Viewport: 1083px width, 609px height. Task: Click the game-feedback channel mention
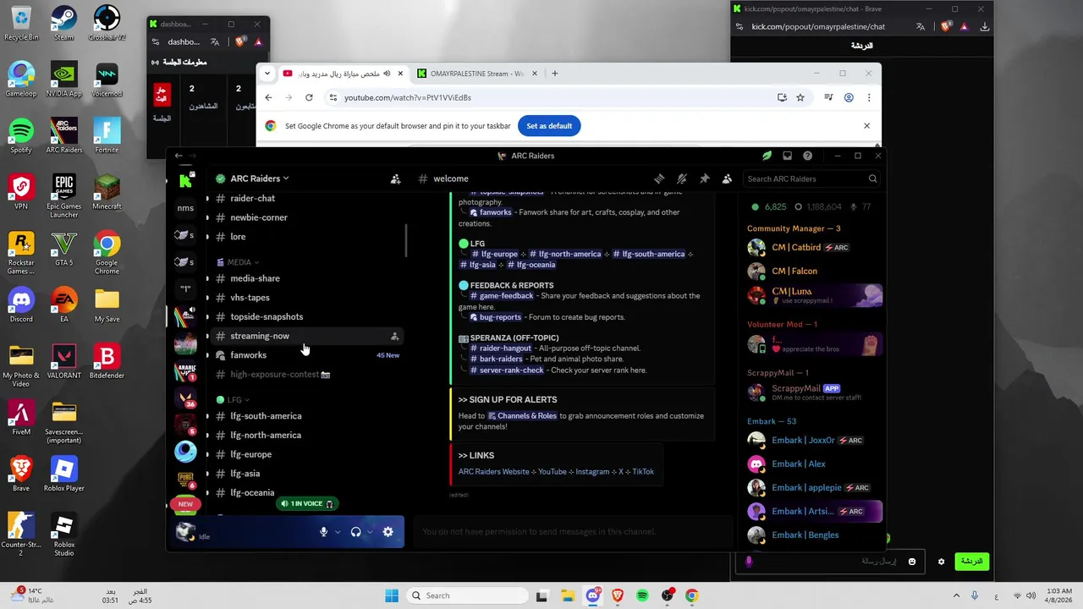click(502, 296)
